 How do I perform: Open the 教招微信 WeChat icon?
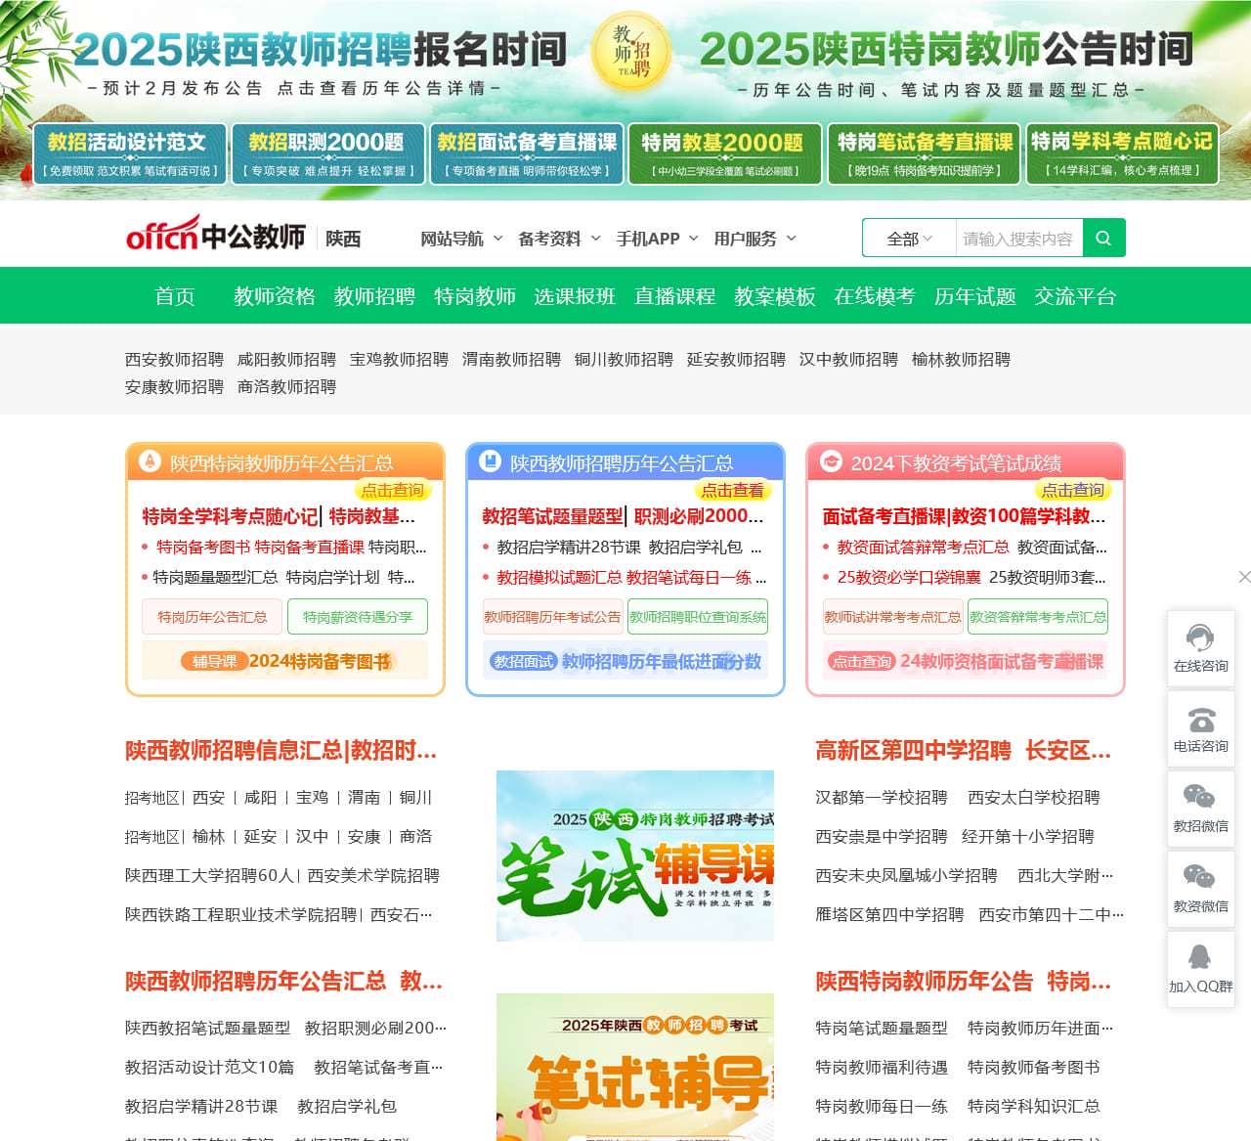1200,797
